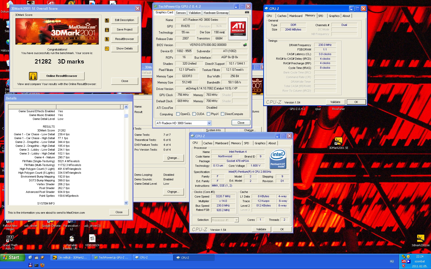Open the 3DMark2001 SE desktop shortcut
This screenshot has height=269, width=431.
[338, 143]
